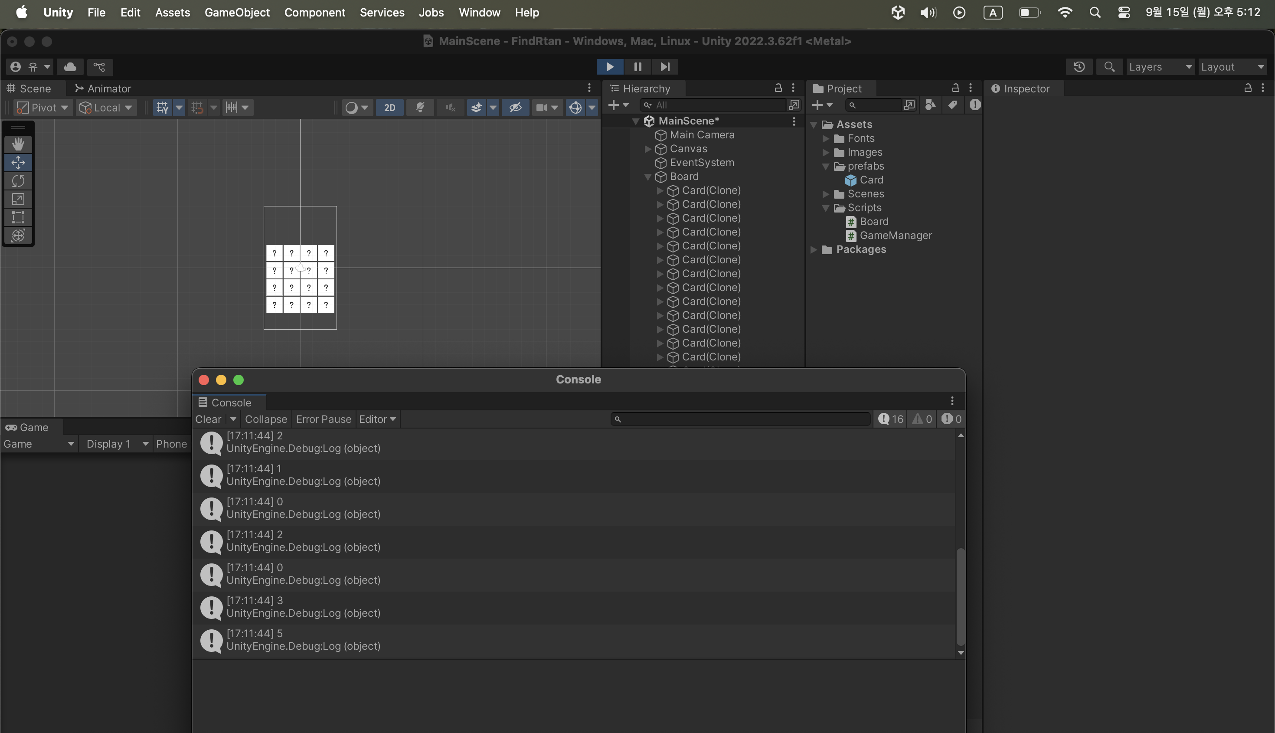Image resolution: width=1275 pixels, height=733 pixels.
Task: Click the Step frame button
Action: (x=665, y=67)
